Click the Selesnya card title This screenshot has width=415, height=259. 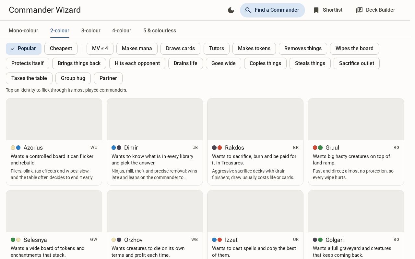[x=35, y=240]
